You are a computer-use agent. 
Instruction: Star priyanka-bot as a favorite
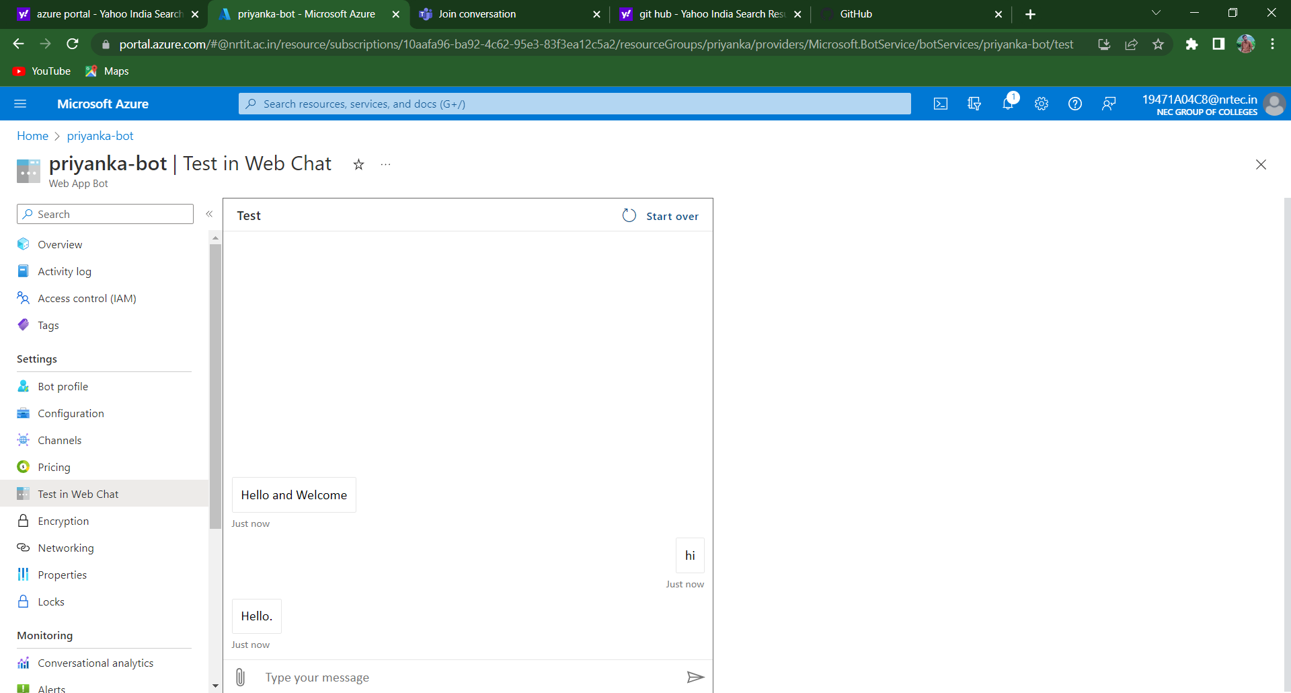358,165
